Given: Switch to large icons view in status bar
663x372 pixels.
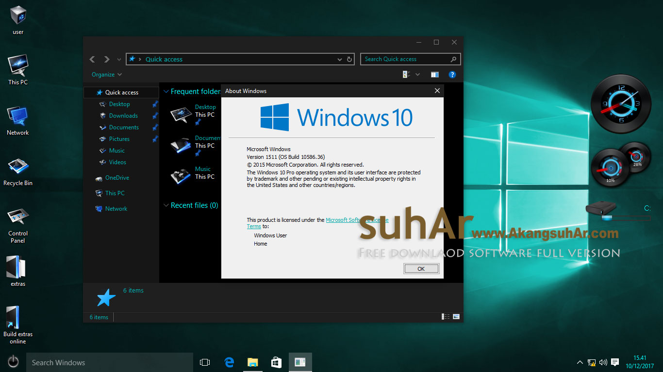Looking at the screenshot, I should [x=456, y=317].
